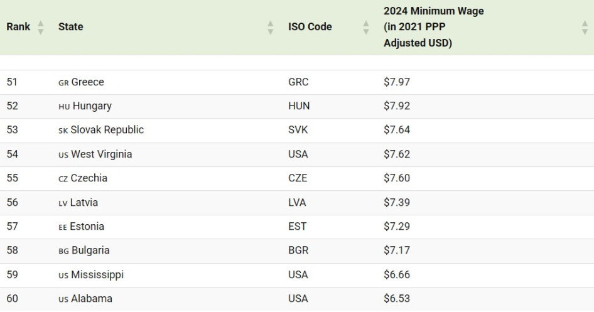Viewport: 594px width, 312px height.
Task: Select Hungary in the State column
Action: click(92, 106)
